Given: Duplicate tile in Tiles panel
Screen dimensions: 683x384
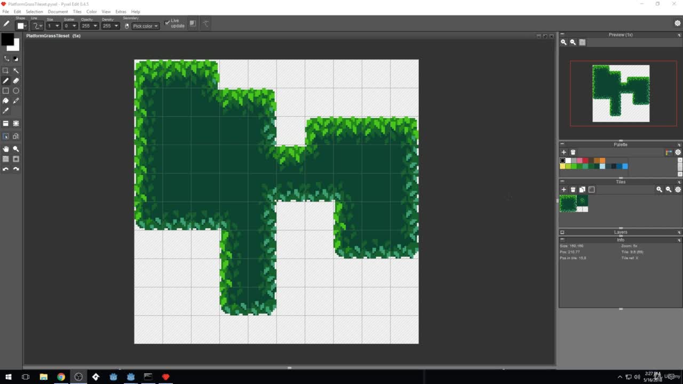Looking at the screenshot, I should pyautogui.click(x=582, y=189).
